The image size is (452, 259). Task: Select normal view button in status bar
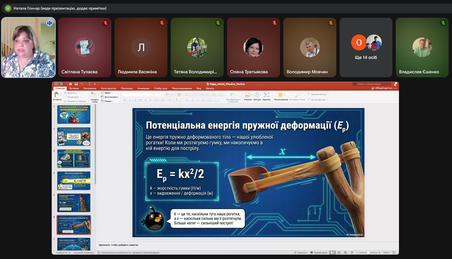pyautogui.click(x=332, y=253)
